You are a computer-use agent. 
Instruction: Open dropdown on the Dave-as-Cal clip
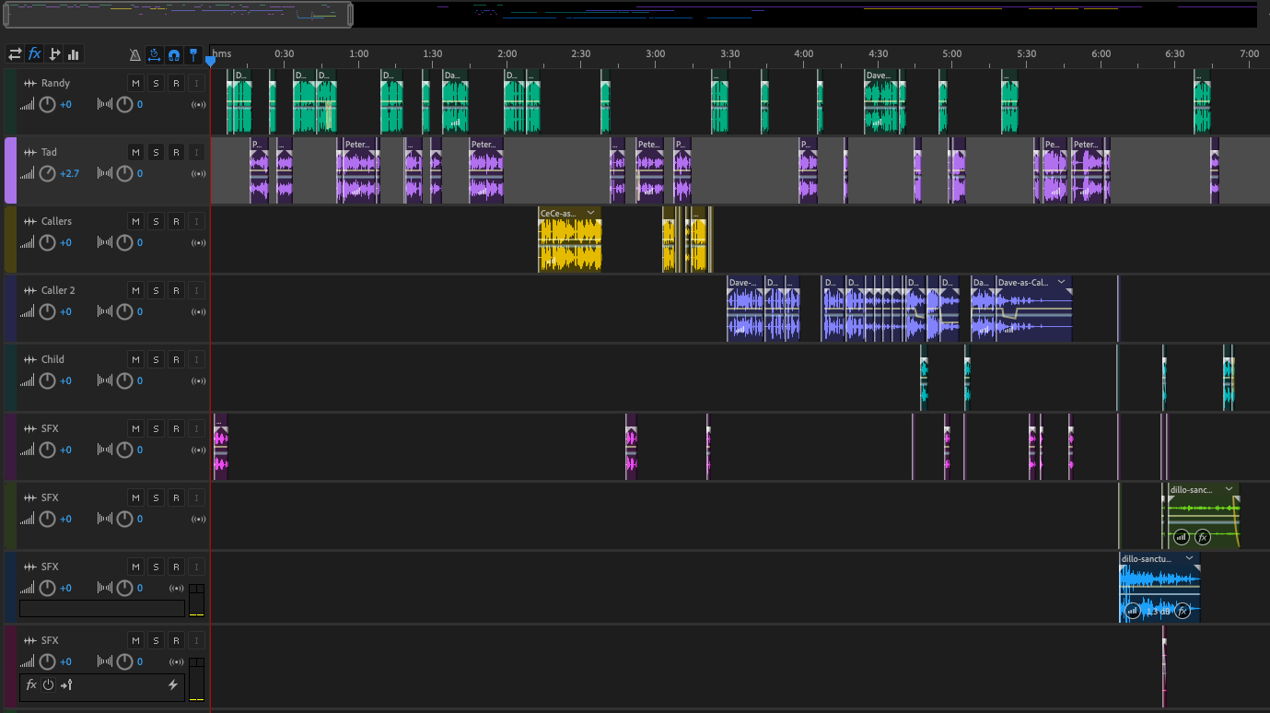pyautogui.click(x=1061, y=282)
